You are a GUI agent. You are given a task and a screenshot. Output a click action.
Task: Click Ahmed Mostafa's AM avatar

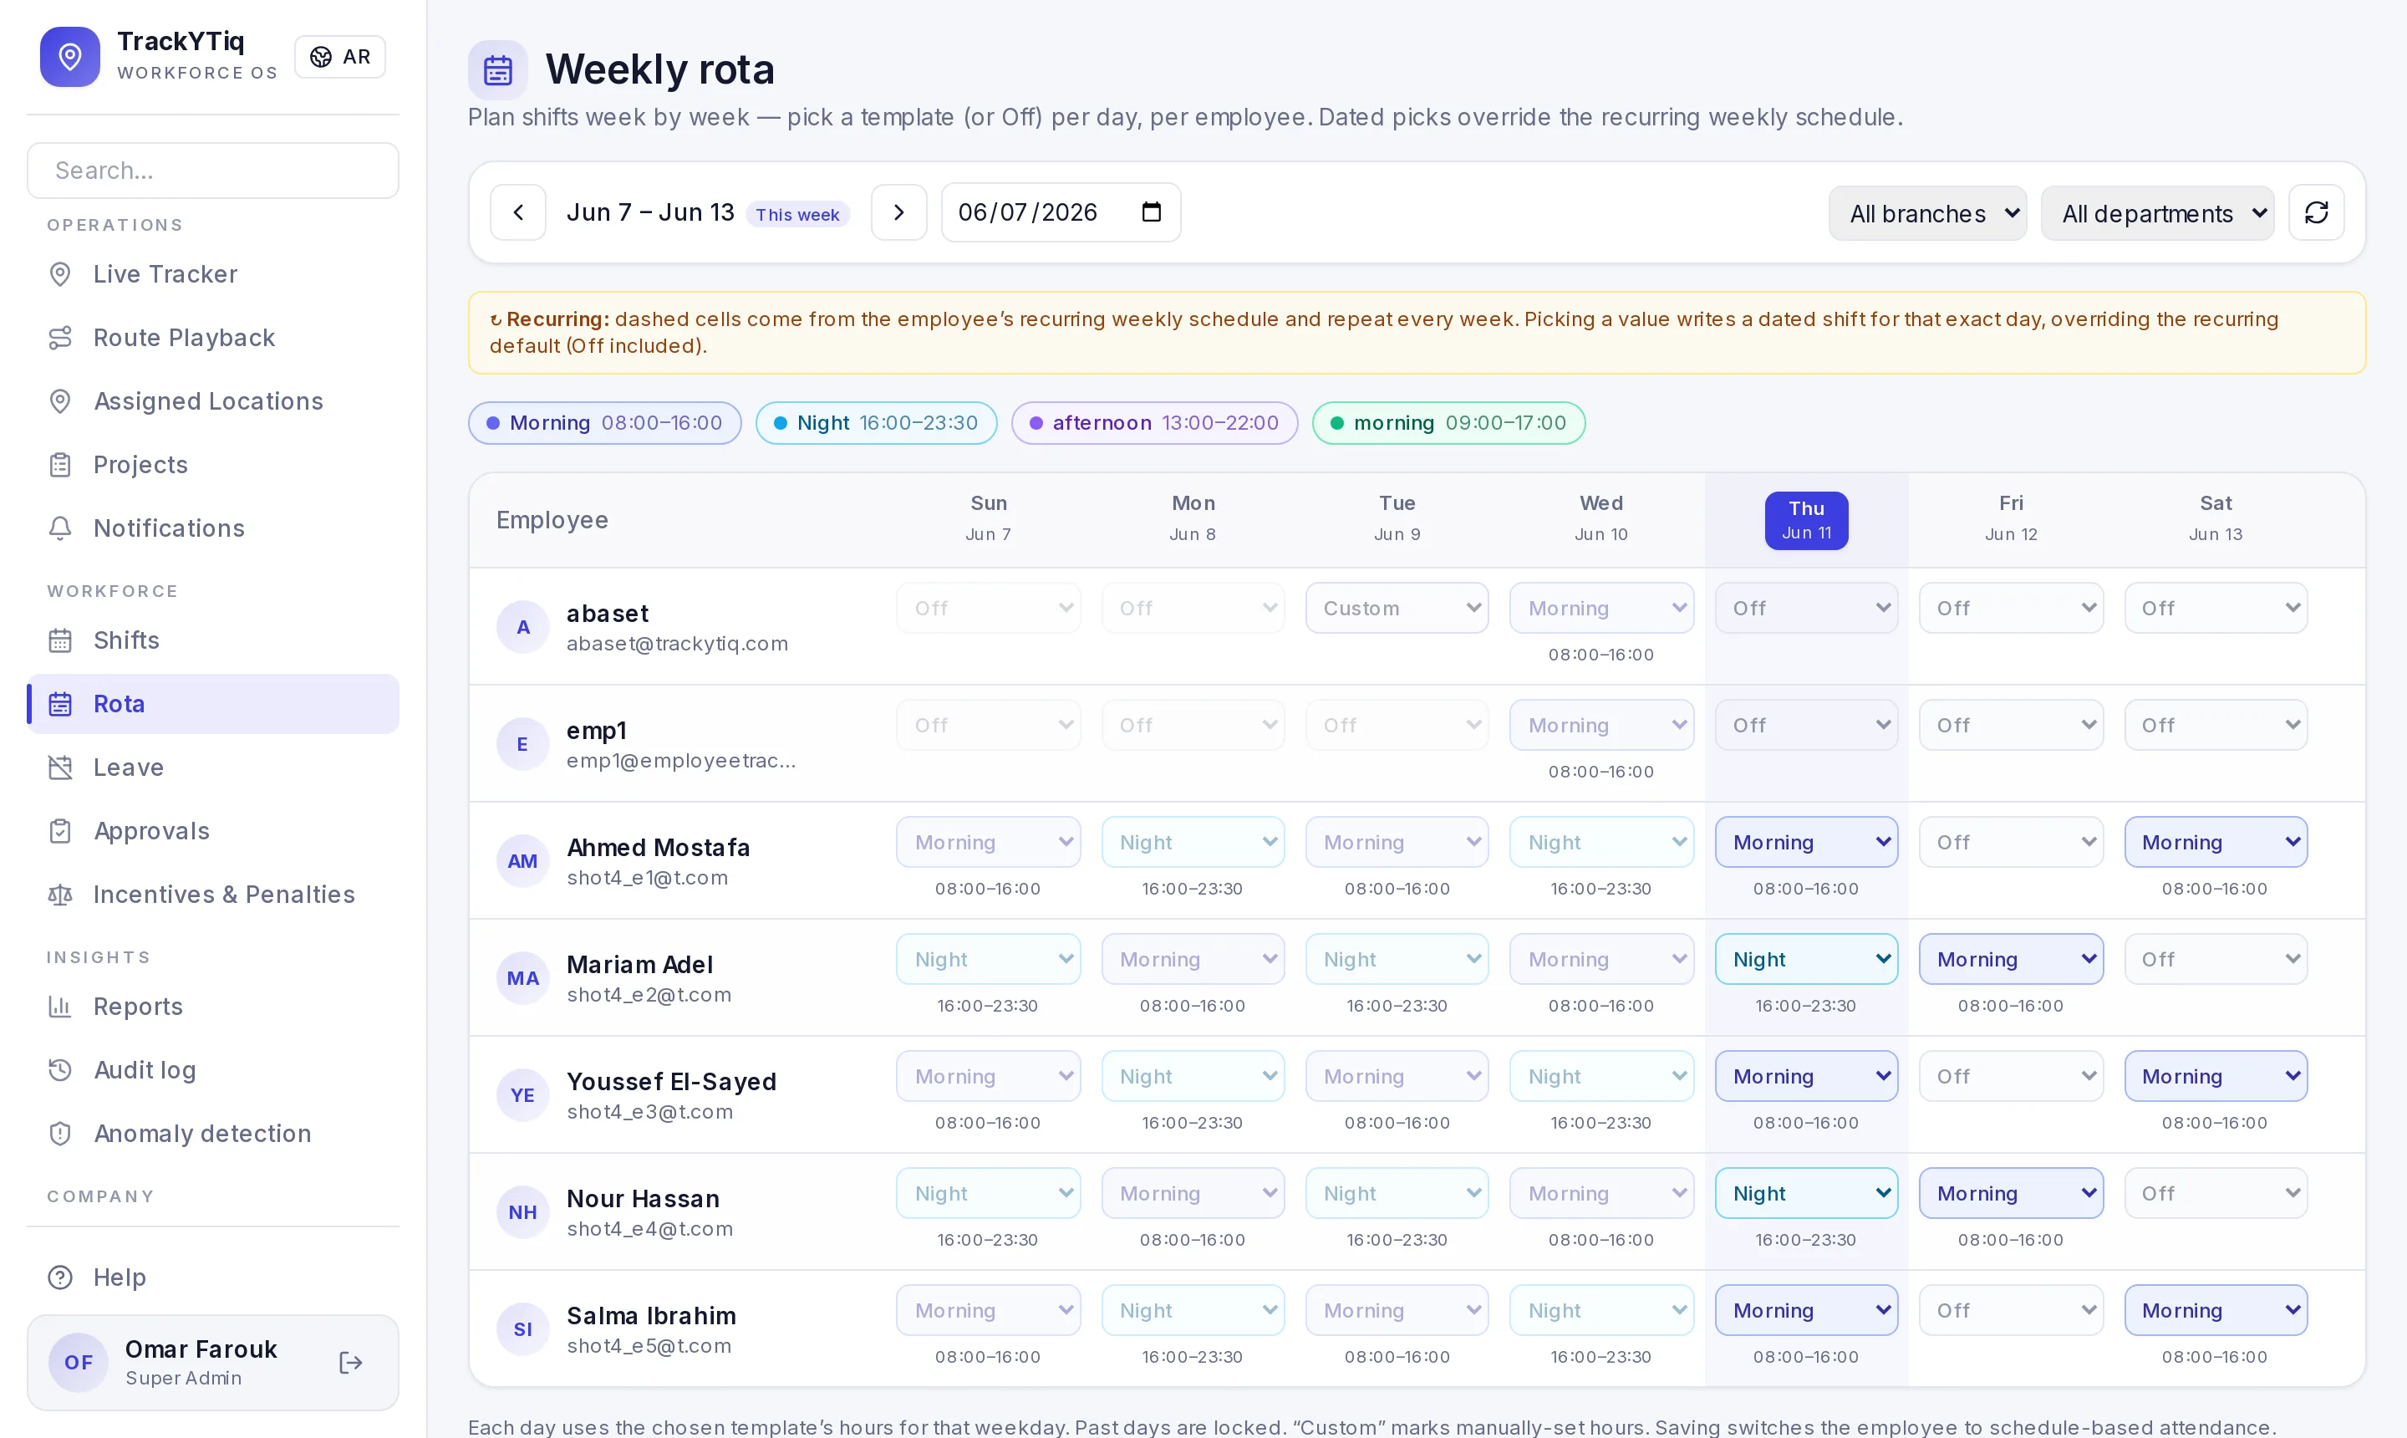point(523,861)
